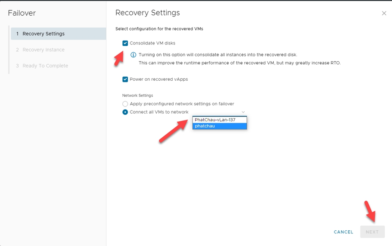Click the Failover wizard title
The image size is (392, 246).
point(22,13)
